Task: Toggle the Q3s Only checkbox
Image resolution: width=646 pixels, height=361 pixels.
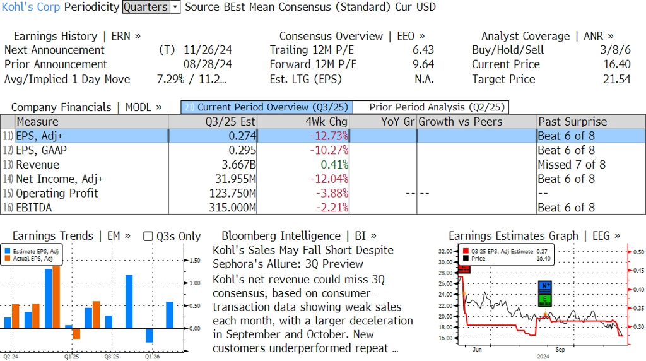Action: (148, 236)
